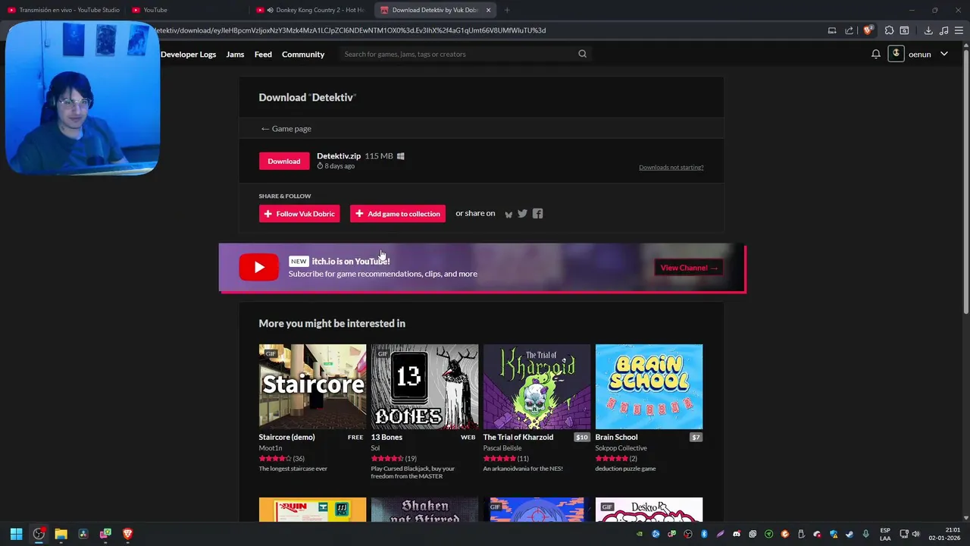Click the YouTube logo in banner

pos(258,267)
